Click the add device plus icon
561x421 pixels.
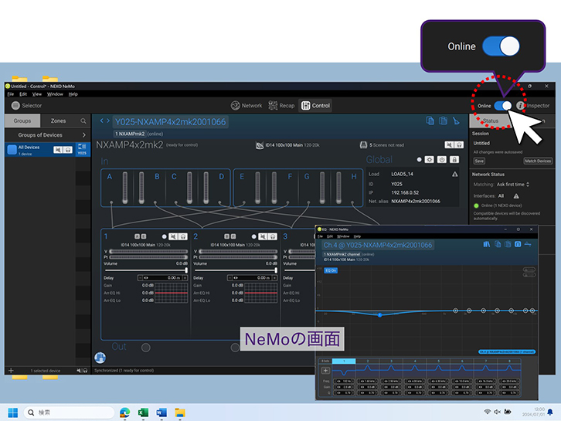pos(11,371)
